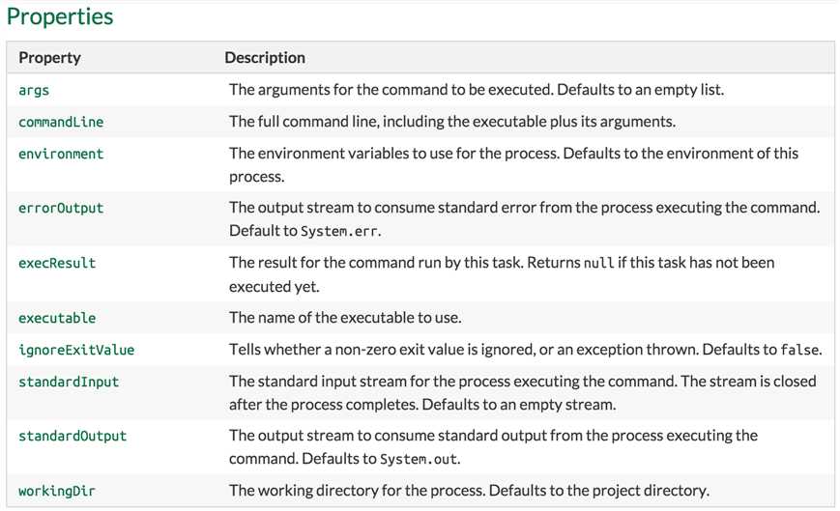Open the commandLine property link
This screenshot has height=511, width=840.
[61, 122]
